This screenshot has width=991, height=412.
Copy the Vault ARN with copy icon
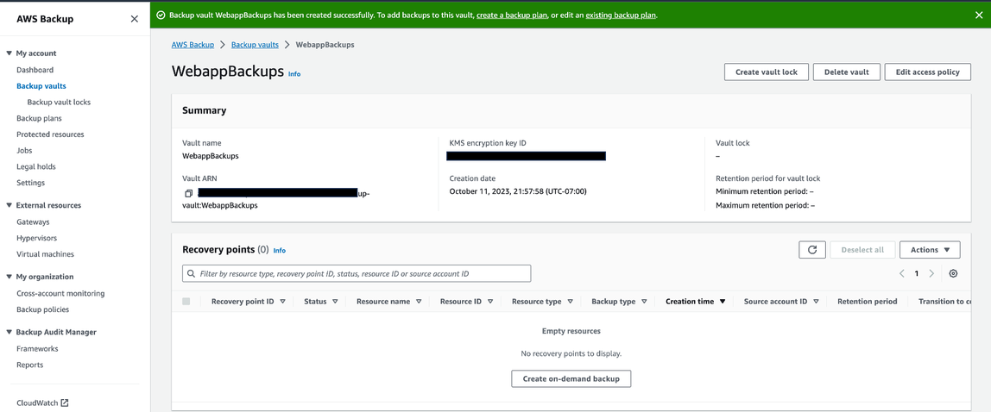click(188, 193)
